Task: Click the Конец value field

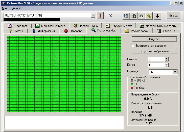Action: point(156,65)
